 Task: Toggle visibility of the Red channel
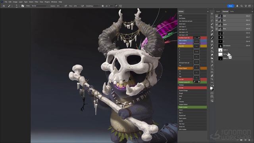point(217,20)
